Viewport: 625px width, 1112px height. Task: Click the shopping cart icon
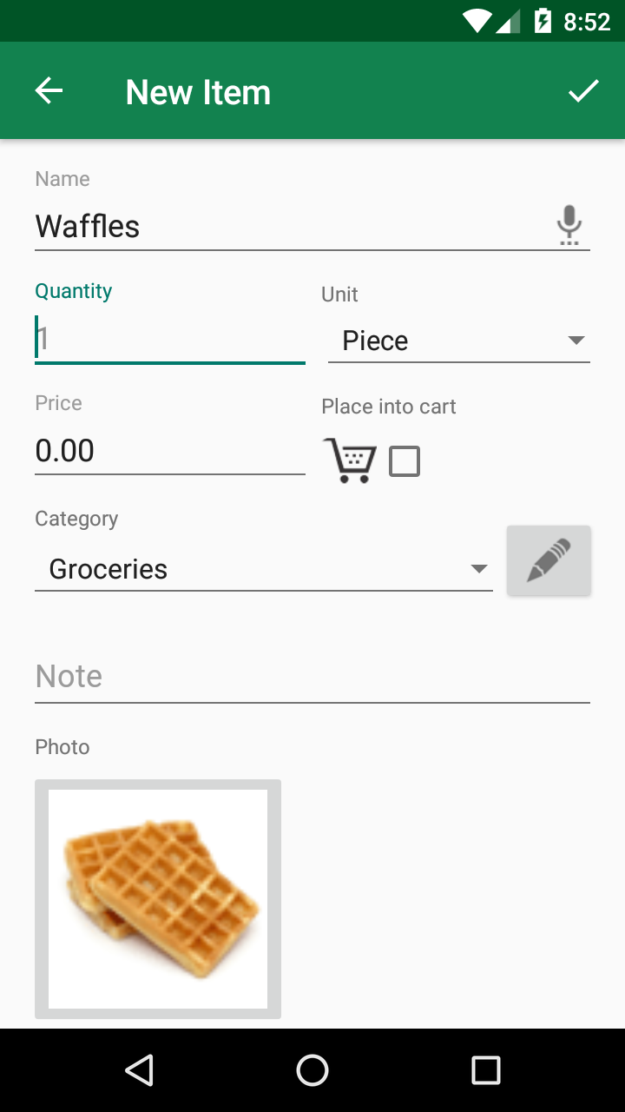click(x=350, y=460)
